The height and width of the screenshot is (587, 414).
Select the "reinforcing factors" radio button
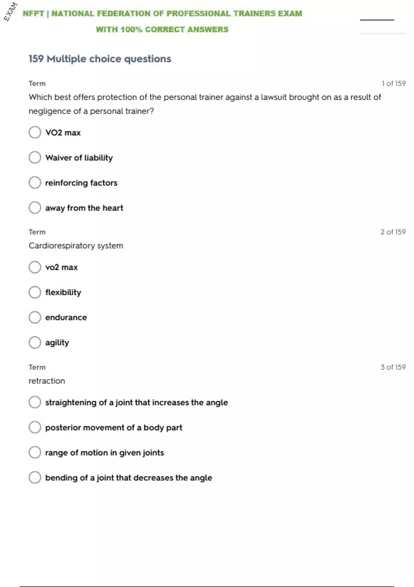(35, 183)
